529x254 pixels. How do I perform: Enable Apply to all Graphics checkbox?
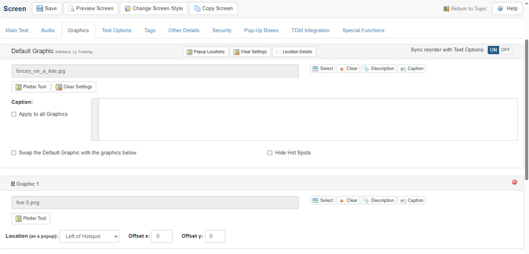(14, 114)
